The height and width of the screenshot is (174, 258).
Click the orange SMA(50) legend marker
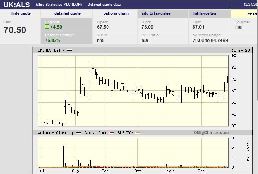(x=138, y=133)
